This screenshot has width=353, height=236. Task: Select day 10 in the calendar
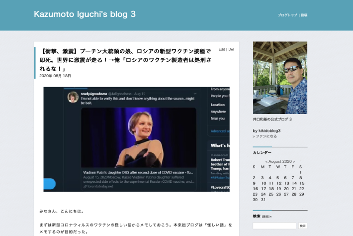tap(264, 183)
